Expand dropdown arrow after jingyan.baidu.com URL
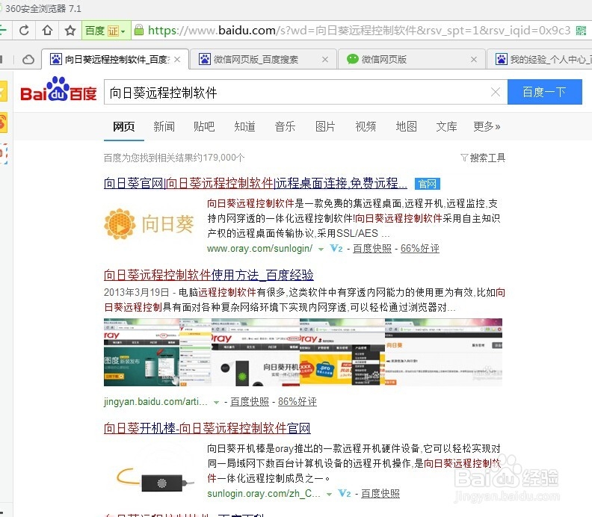 tap(216, 402)
